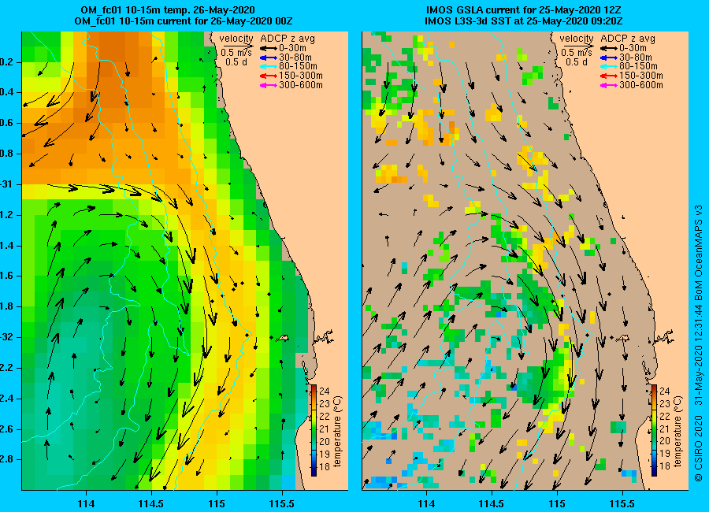The width and height of the screenshot is (709, 512).
Task: Click '0-30m' text in OM_fc01 legend
Action: click(292, 48)
